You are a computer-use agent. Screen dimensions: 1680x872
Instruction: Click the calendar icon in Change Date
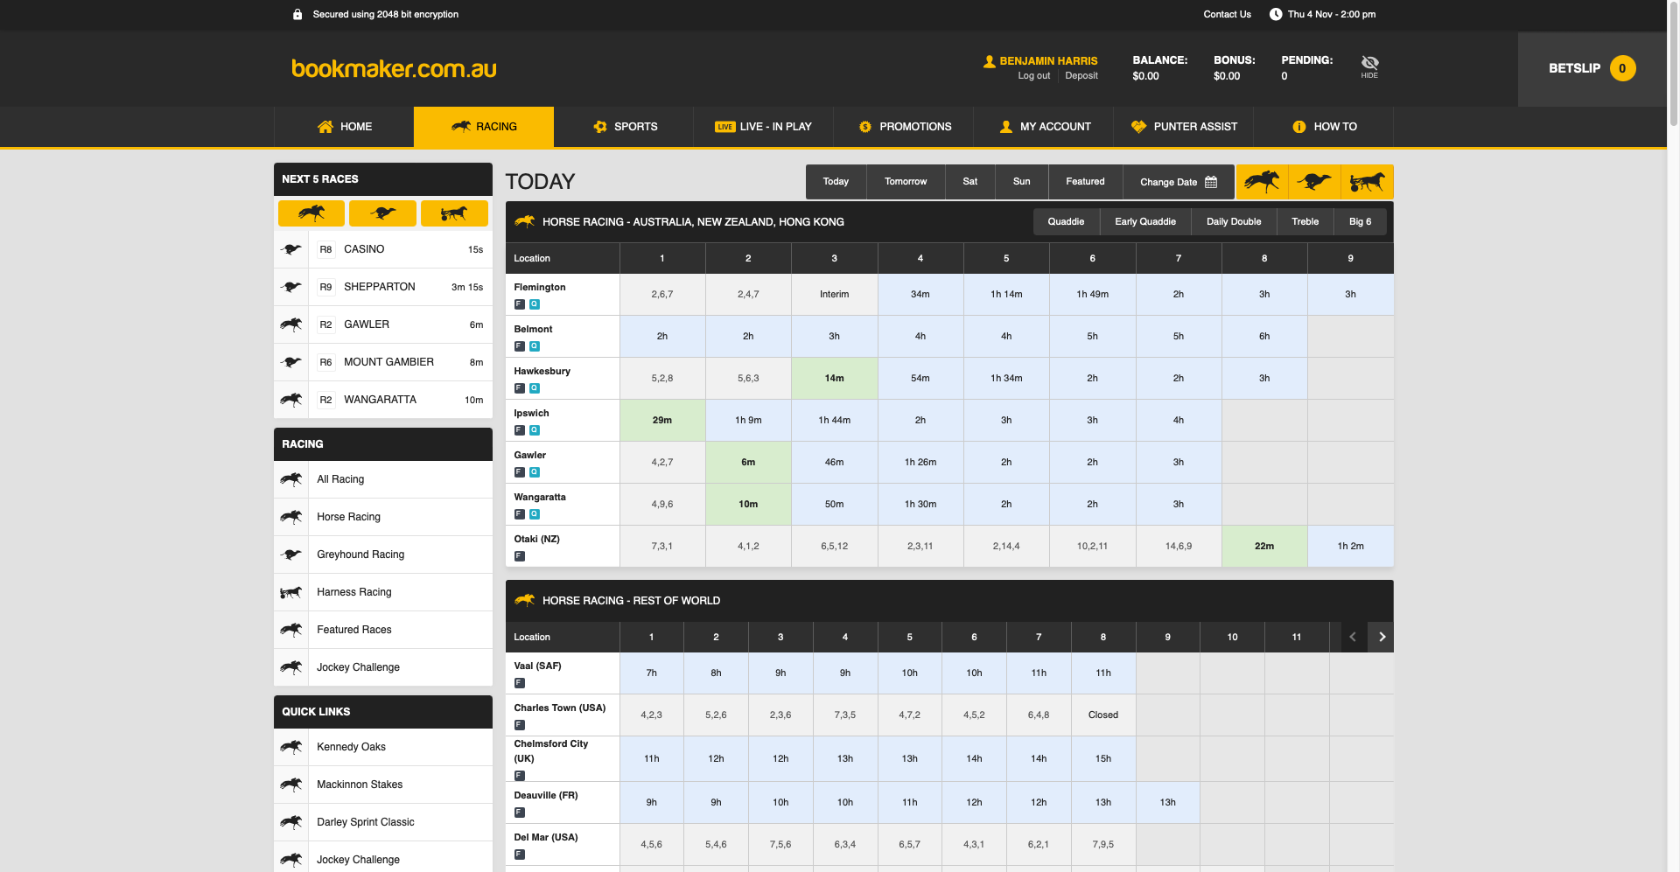1211,182
